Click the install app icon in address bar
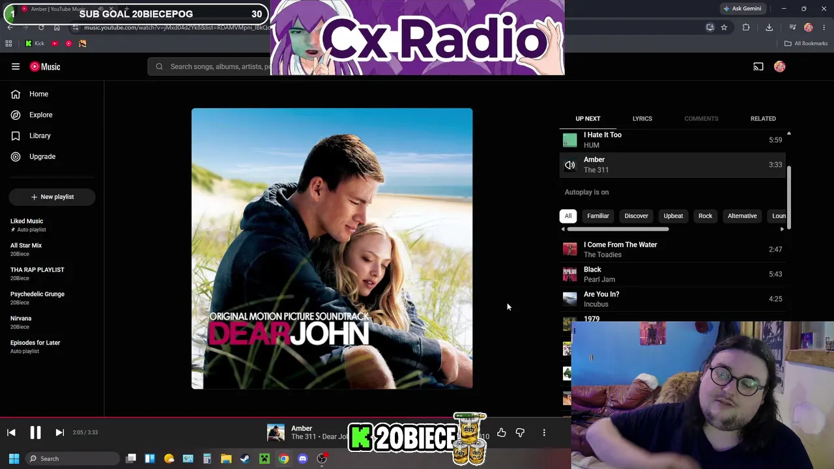The image size is (834, 469). [x=710, y=27]
